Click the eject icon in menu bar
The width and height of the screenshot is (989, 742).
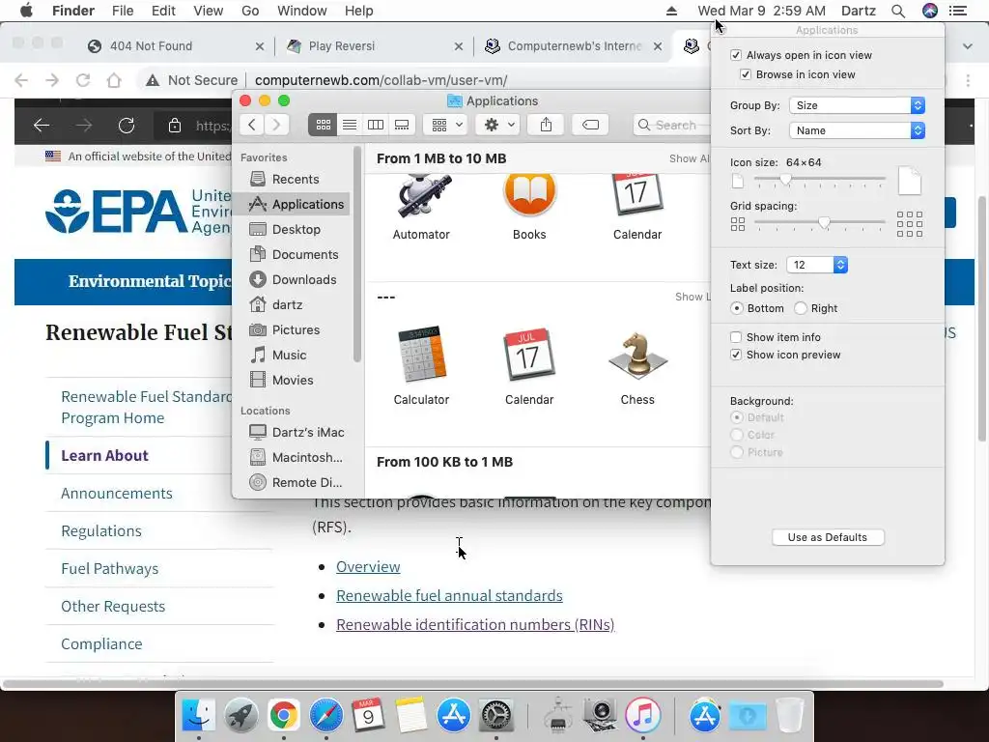(672, 11)
